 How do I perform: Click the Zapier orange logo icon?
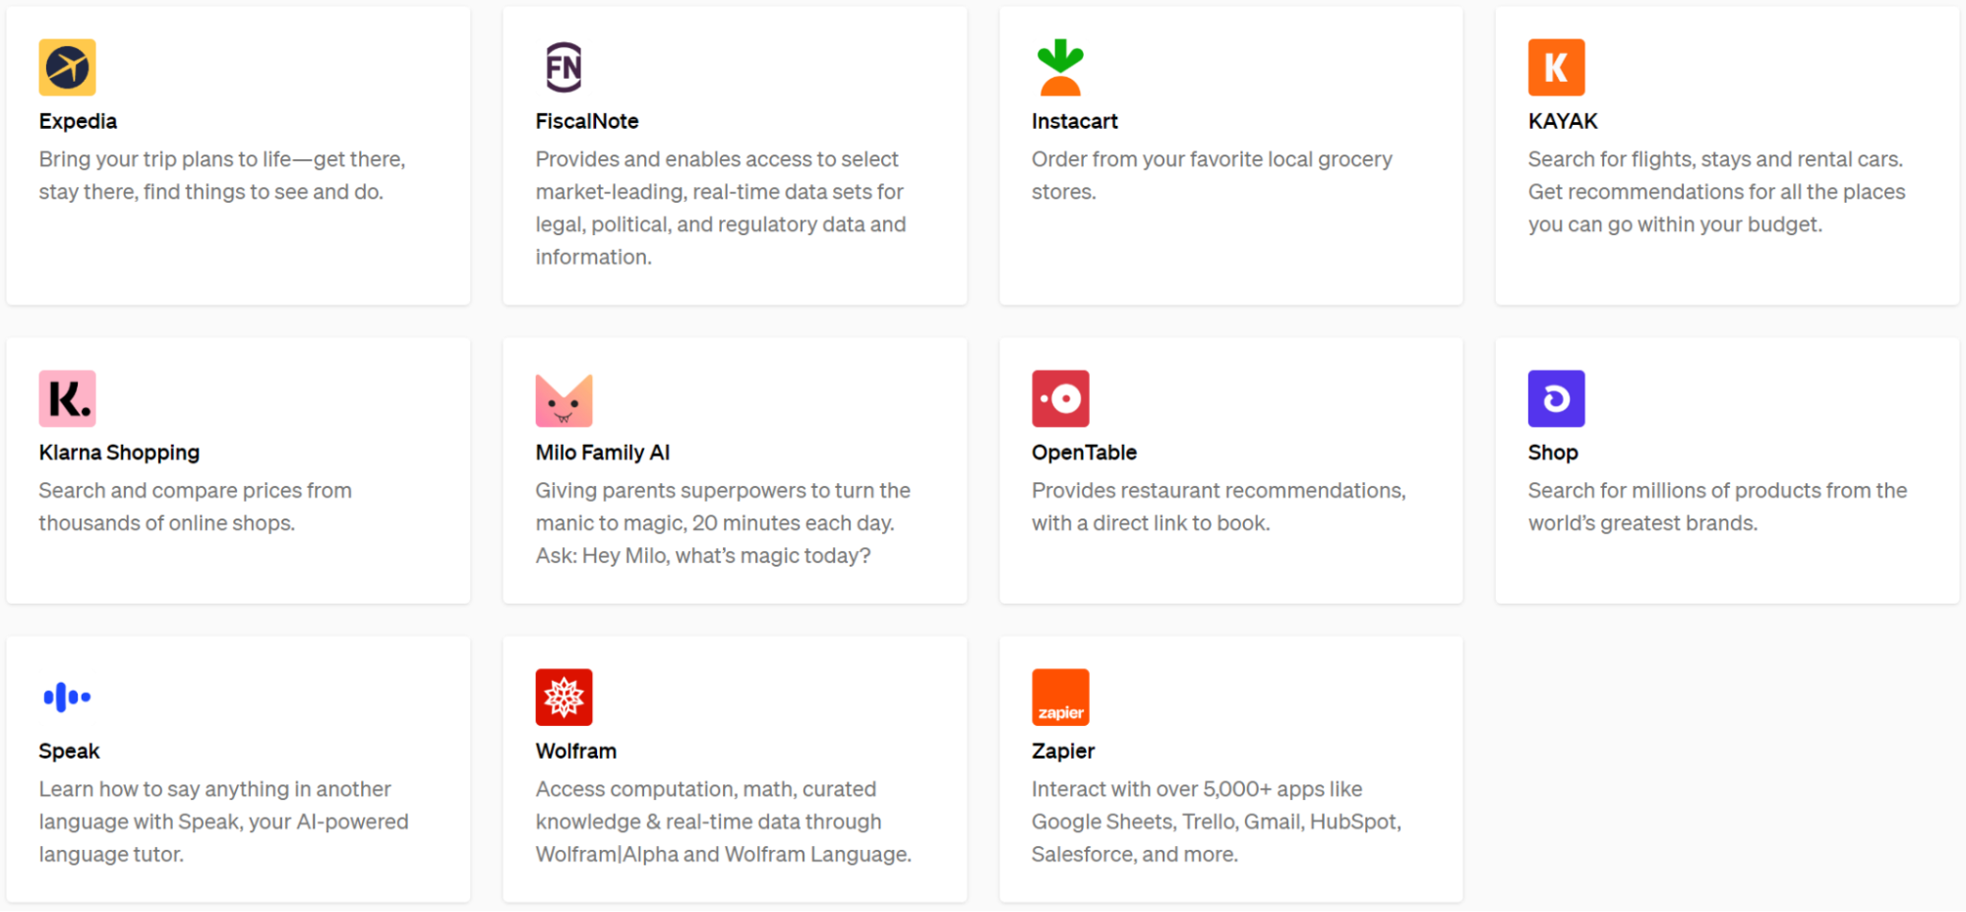coord(1060,698)
